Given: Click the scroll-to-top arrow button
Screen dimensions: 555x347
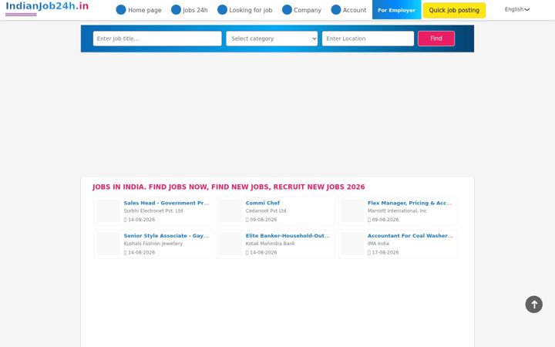Looking at the screenshot, I should tap(533, 305).
